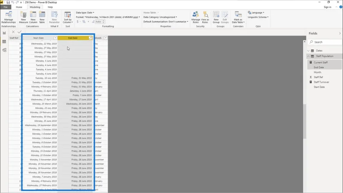Select the Month field

coord(317,72)
